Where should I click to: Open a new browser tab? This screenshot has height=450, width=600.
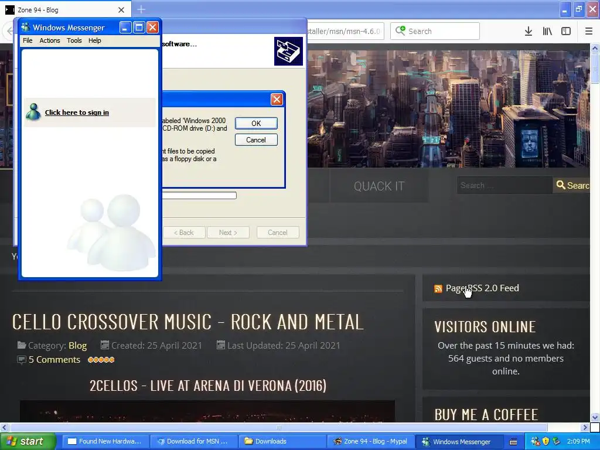click(x=141, y=9)
